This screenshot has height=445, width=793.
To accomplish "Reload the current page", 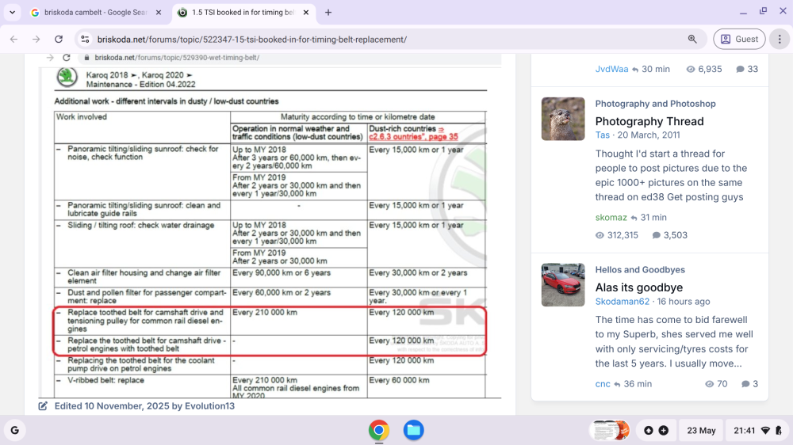I will [x=59, y=39].
